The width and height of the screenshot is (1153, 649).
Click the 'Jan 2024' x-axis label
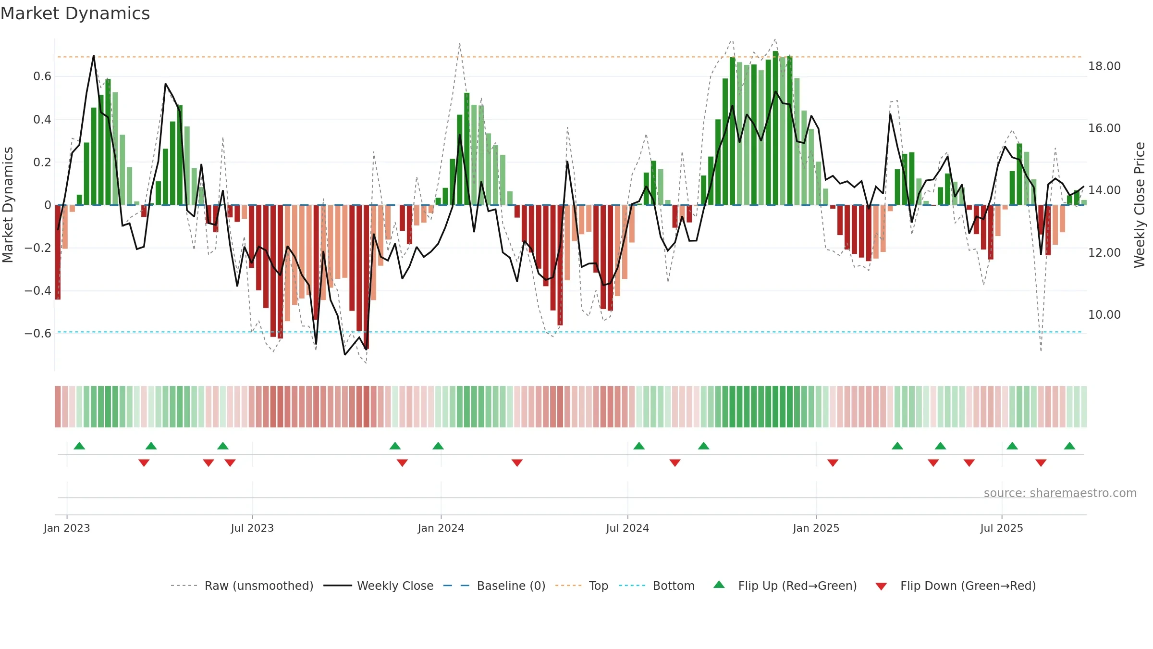441,528
